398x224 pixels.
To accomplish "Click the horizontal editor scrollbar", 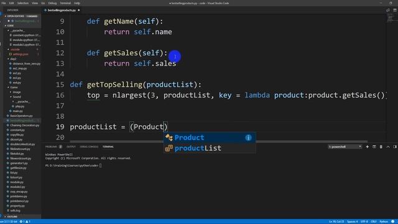I will click(218, 141).
